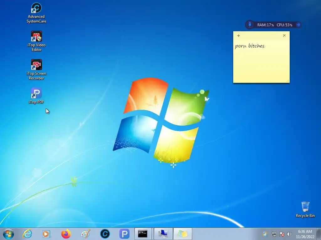Viewport: 321px width, 240px height.
Task: Open Advanced SystemCare taskbar icon
Action: (x=105, y=234)
